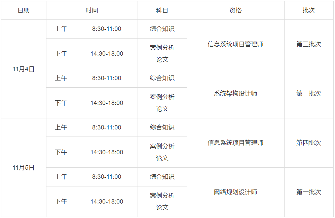Click the 资格 column header
Viewport: 335px width, 218px height.
tap(235, 10)
